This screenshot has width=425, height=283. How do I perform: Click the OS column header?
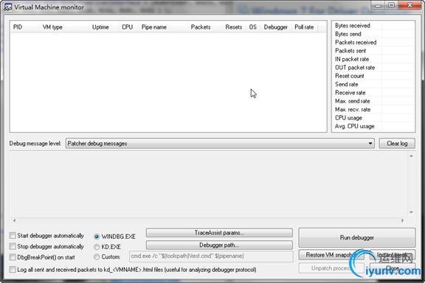coord(253,27)
